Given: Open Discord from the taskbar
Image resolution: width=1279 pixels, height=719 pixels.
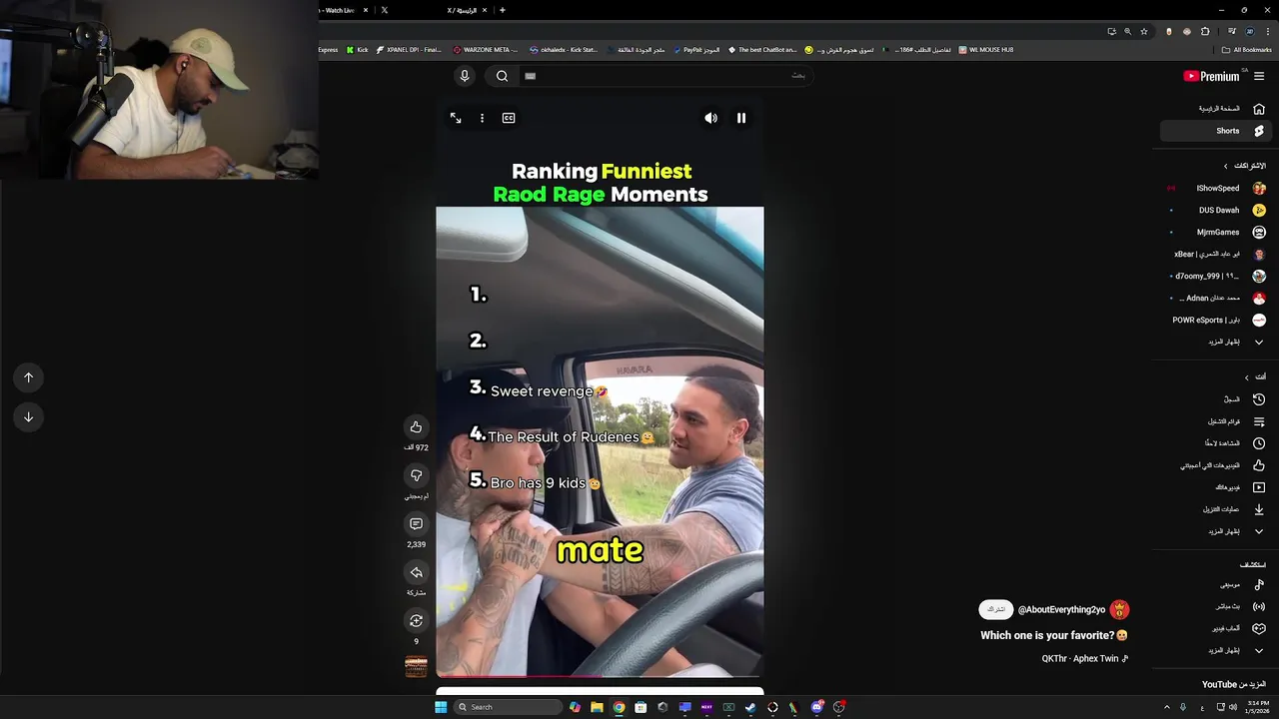Looking at the screenshot, I should coord(817,707).
